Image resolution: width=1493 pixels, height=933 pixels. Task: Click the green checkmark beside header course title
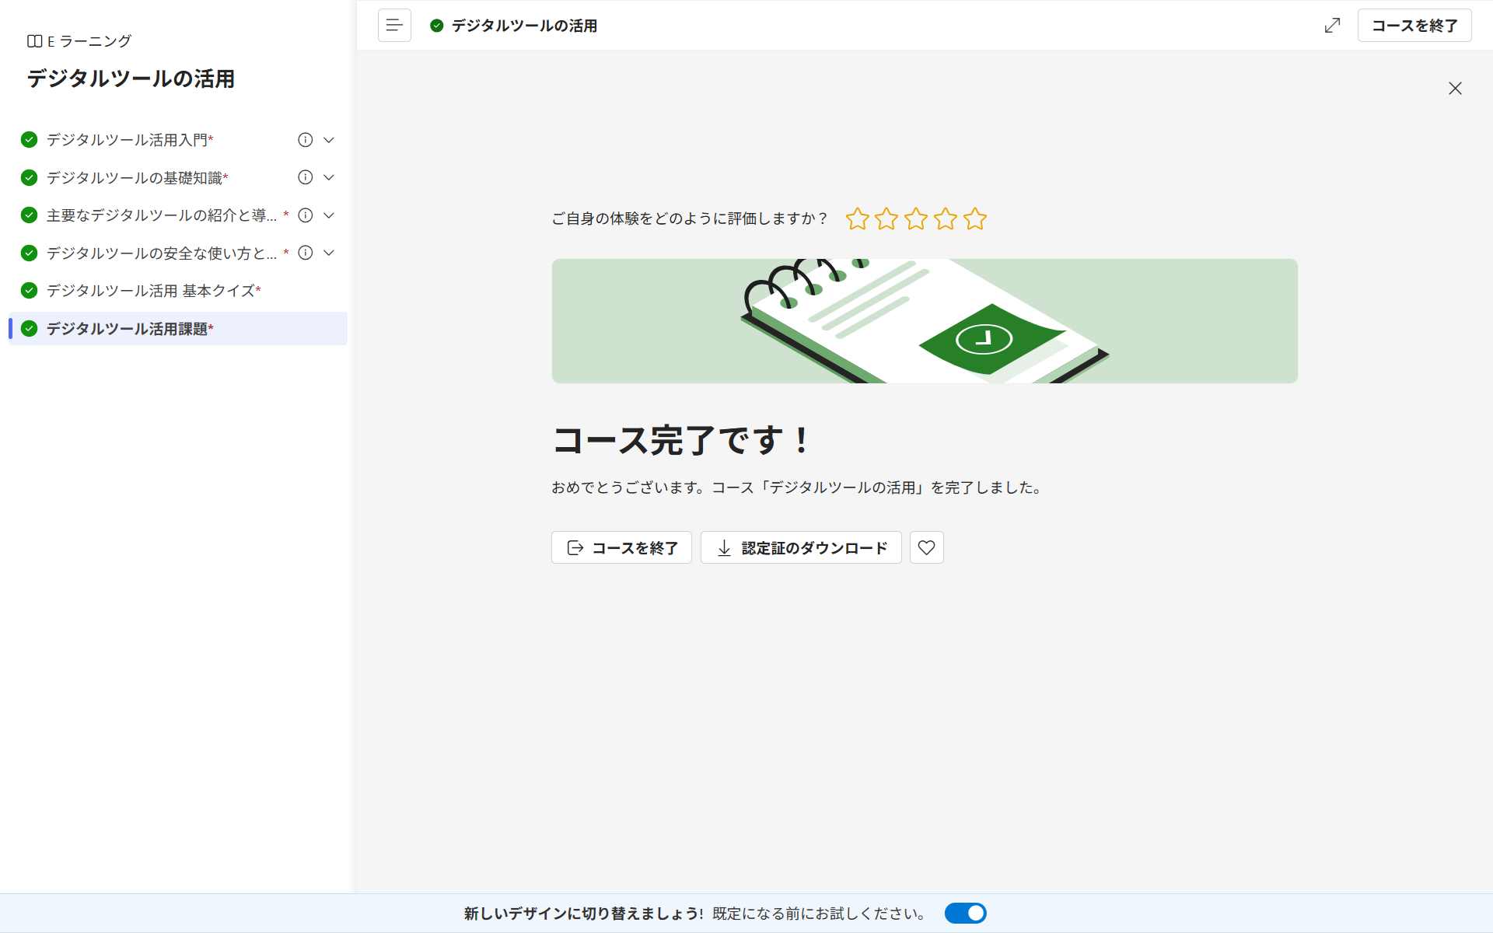(x=437, y=26)
